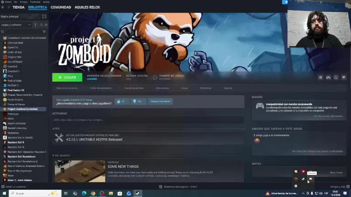Screen dimensions: 351x197
Task: Open the AQUILES RELOX profile tab
Action: [87, 7]
